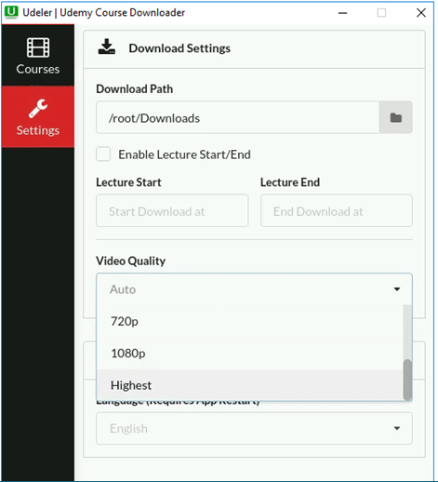The height and width of the screenshot is (482, 438).
Task: Browse for download folder using folder icon
Action: pyautogui.click(x=395, y=117)
